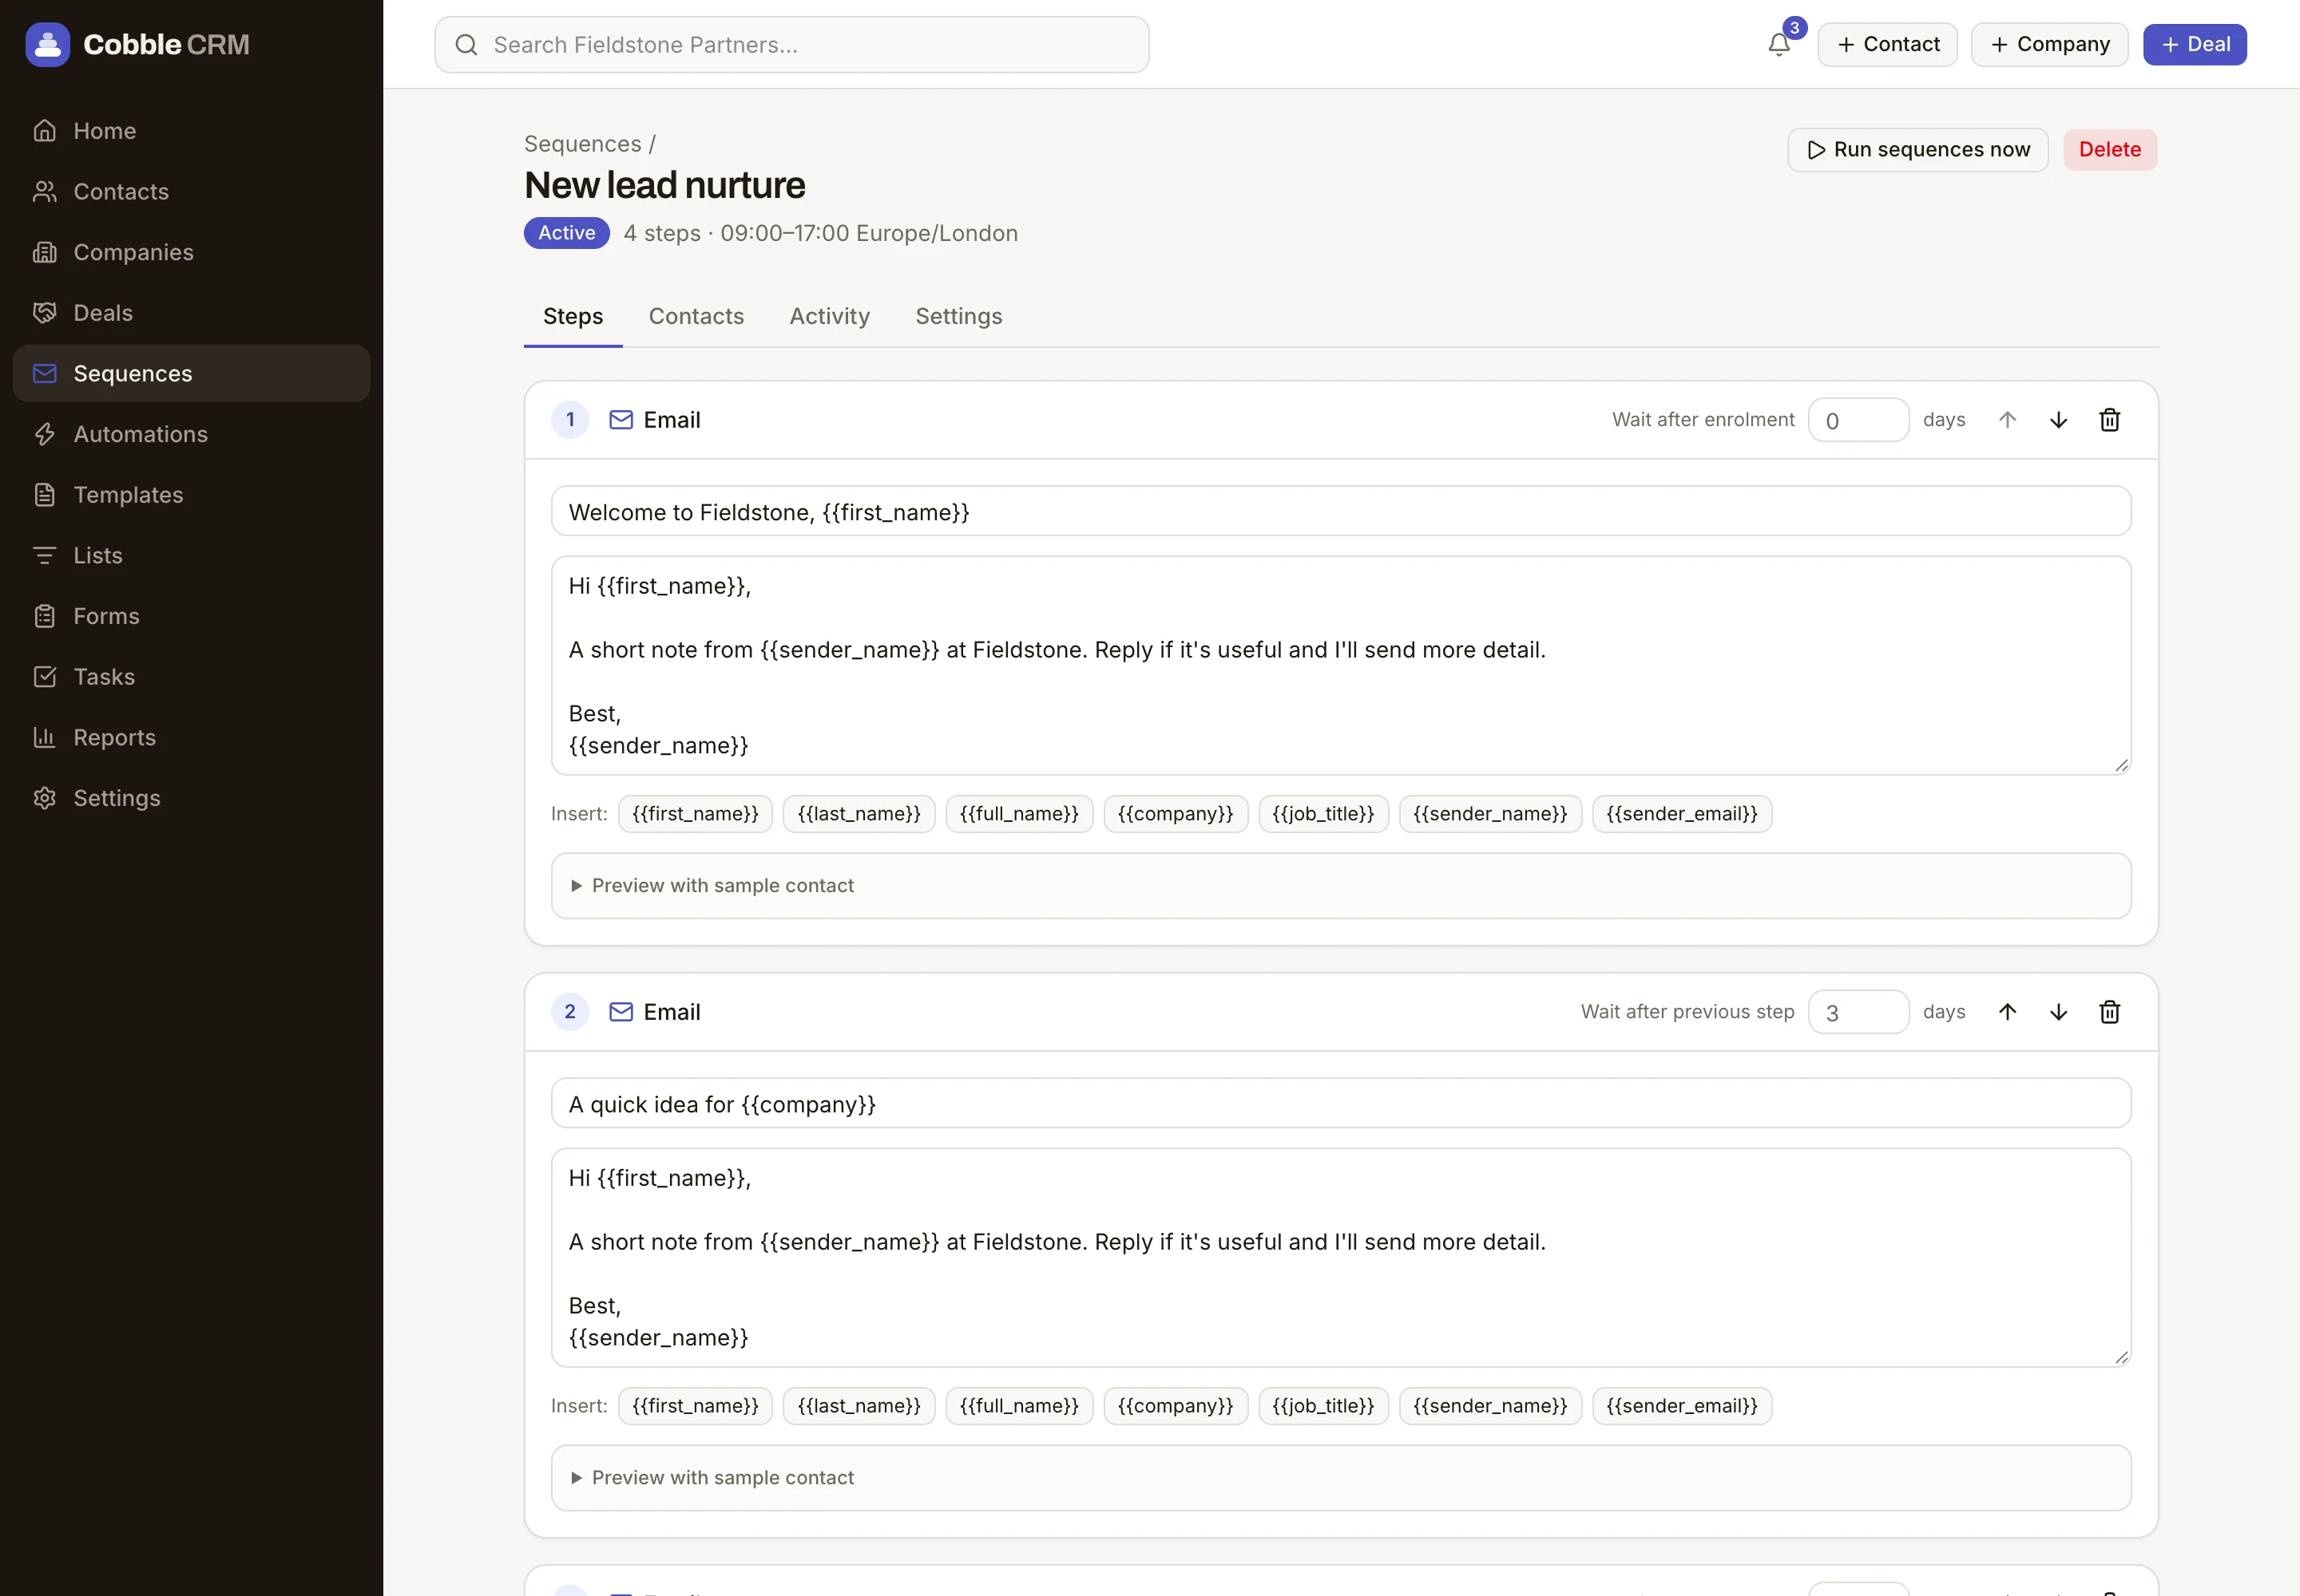Switch to the Contacts tab

(x=696, y=316)
